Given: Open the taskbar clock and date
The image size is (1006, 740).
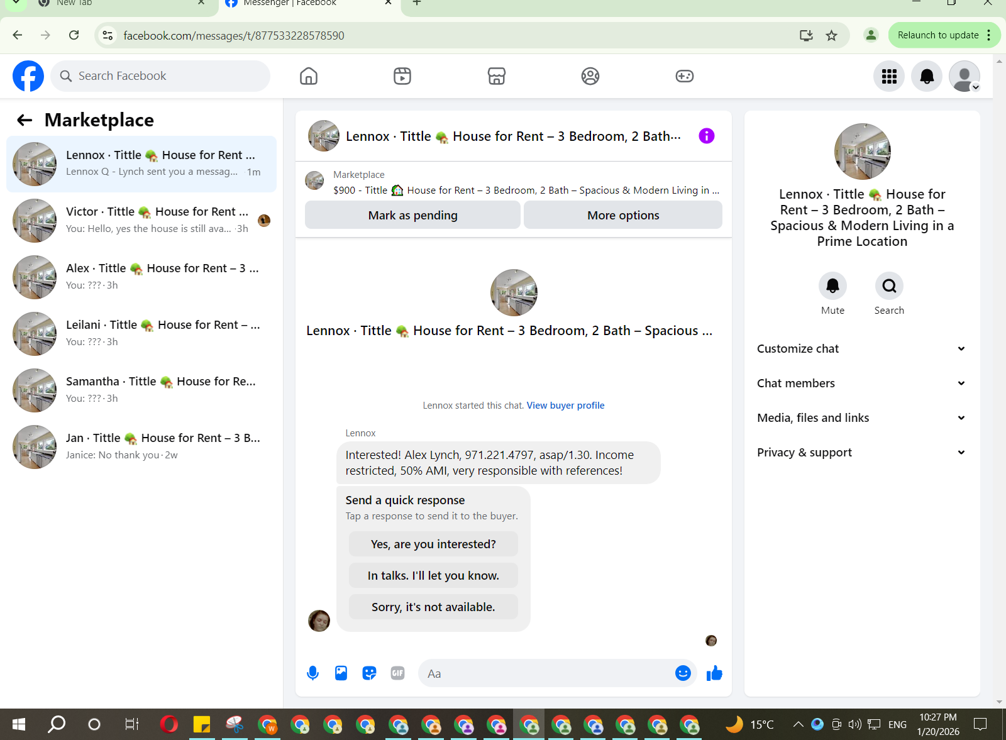Looking at the screenshot, I should tap(937, 724).
